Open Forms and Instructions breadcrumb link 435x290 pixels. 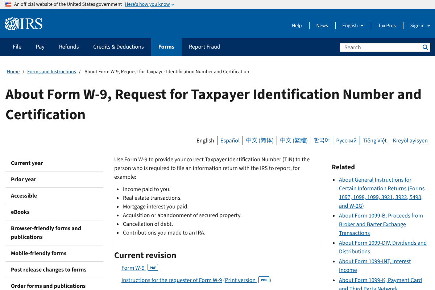[x=51, y=72]
